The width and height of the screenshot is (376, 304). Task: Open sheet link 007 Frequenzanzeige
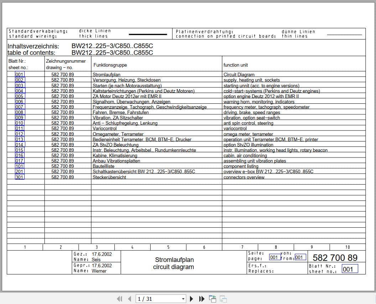(x=20, y=107)
